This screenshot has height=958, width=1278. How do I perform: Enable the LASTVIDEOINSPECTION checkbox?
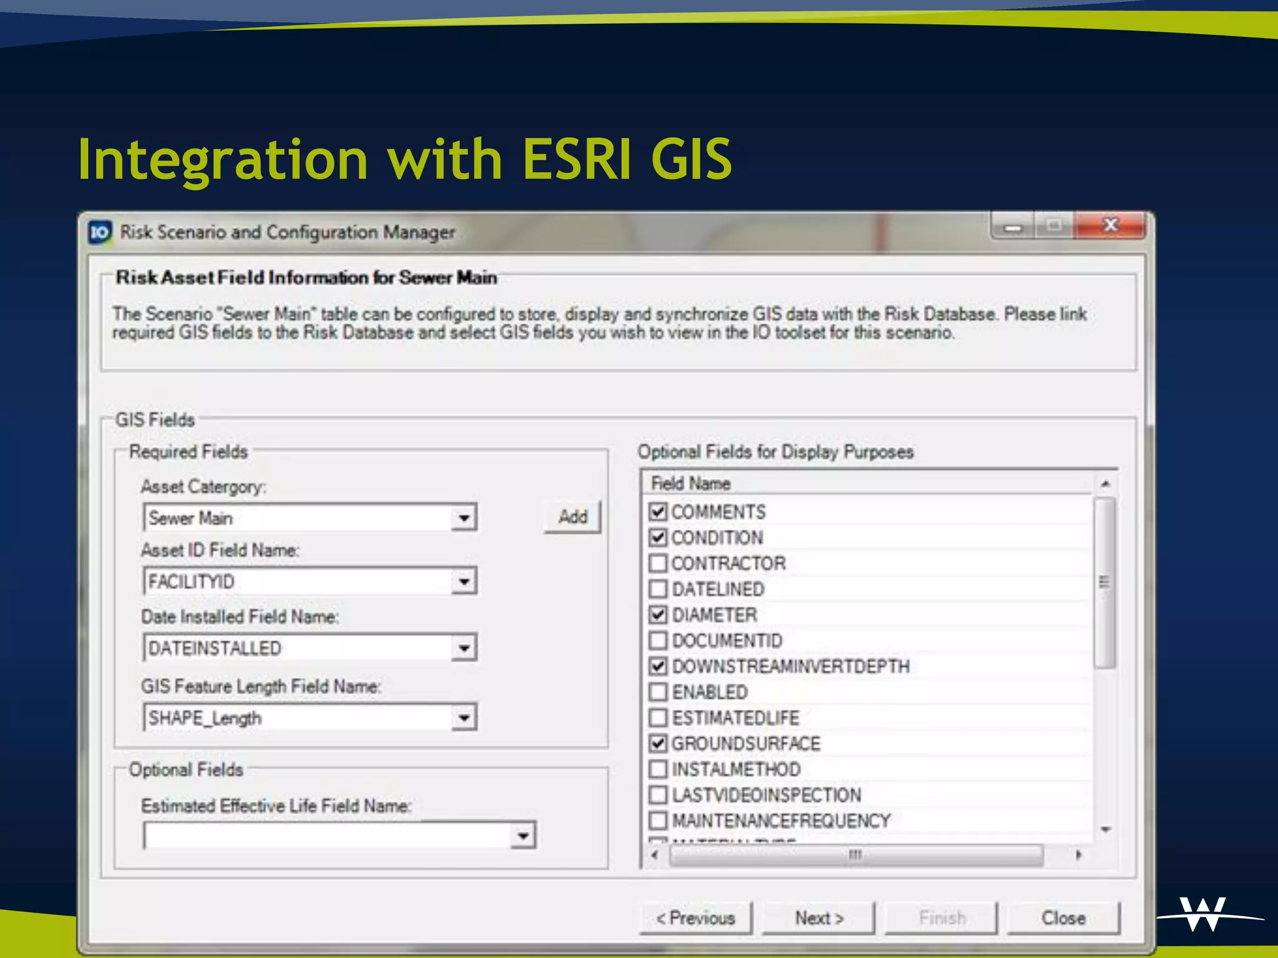click(658, 795)
